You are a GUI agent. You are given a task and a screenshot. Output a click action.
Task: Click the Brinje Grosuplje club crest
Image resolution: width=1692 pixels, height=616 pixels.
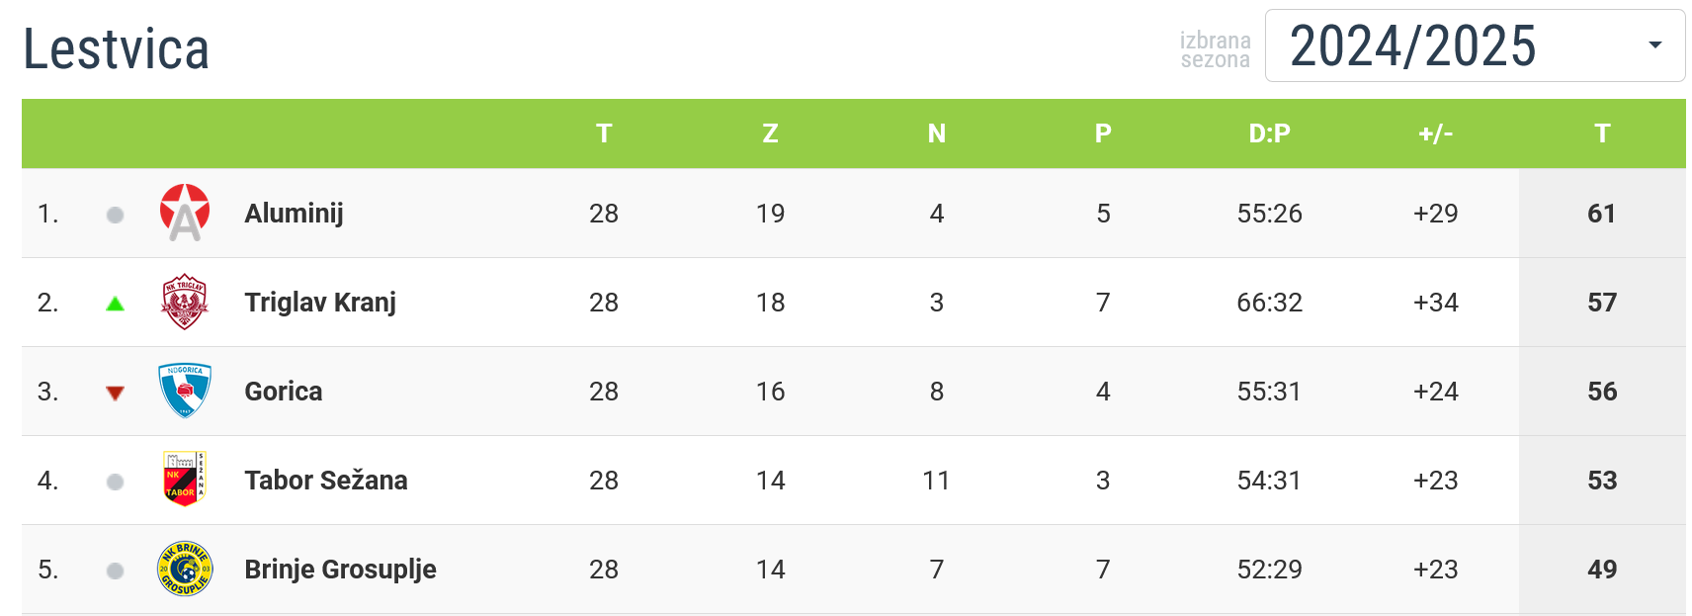point(185,569)
